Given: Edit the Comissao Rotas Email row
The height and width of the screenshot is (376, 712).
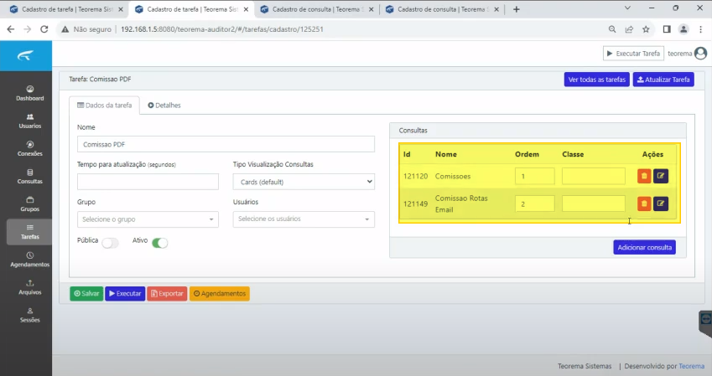Looking at the screenshot, I should 661,203.
